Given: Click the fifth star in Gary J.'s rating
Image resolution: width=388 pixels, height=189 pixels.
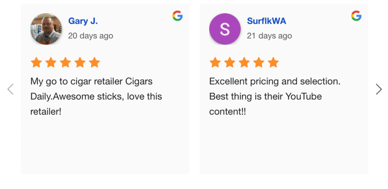Looking at the screenshot, I should (x=94, y=62).
